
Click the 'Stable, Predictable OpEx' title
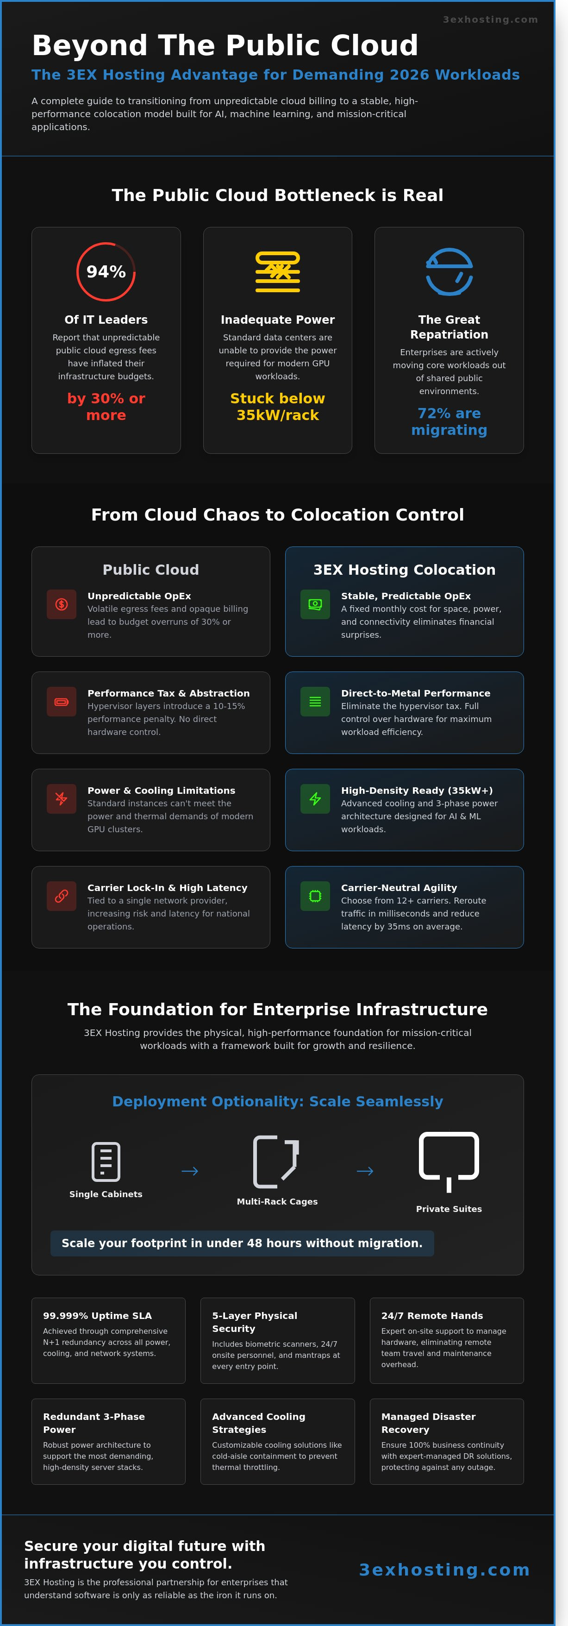(x=406, y=596)
